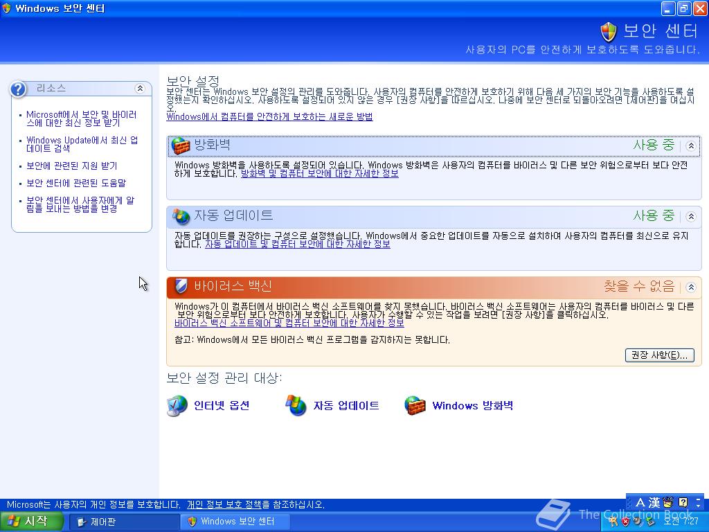Image resolution: width=709 pixels, height=532 pixels.
Task: Minimize the Windows 보안 센터 window
Action: (x=668, y=8)
